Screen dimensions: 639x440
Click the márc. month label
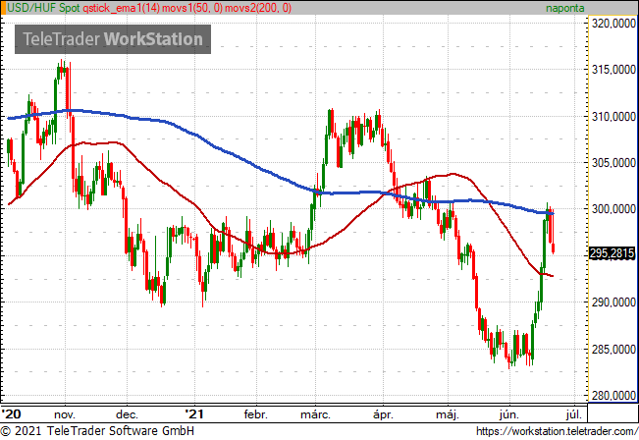click(315, 415)
